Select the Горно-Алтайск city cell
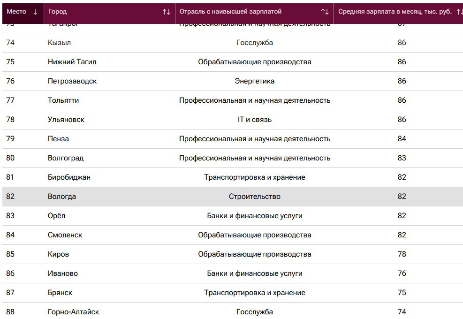This screenshot has width=463, height=319. pos(73,311)
